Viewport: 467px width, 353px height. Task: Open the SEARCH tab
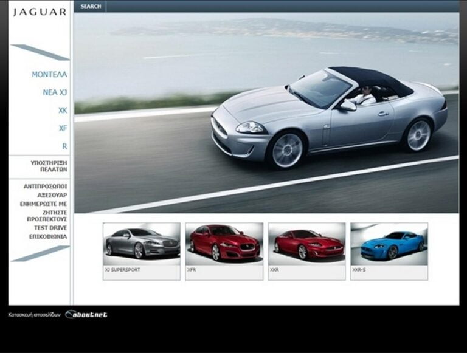91,7
